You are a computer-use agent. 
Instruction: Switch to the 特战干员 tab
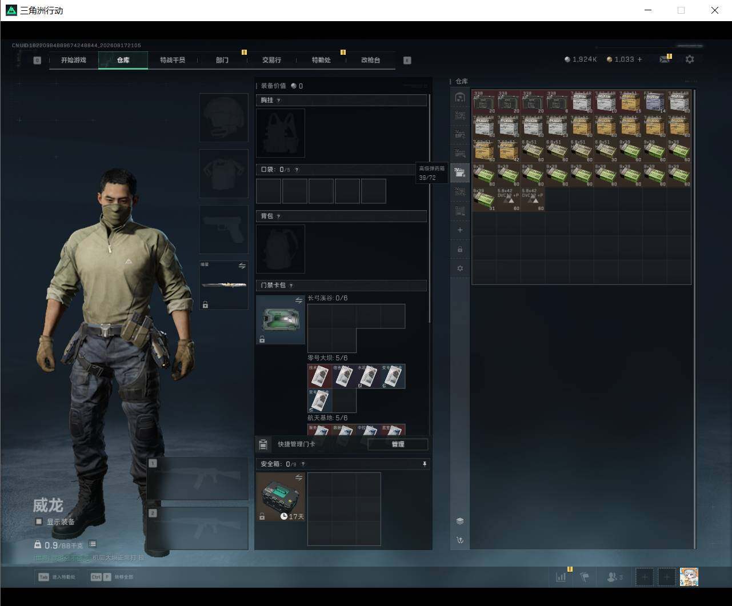[x=173, y=60]
